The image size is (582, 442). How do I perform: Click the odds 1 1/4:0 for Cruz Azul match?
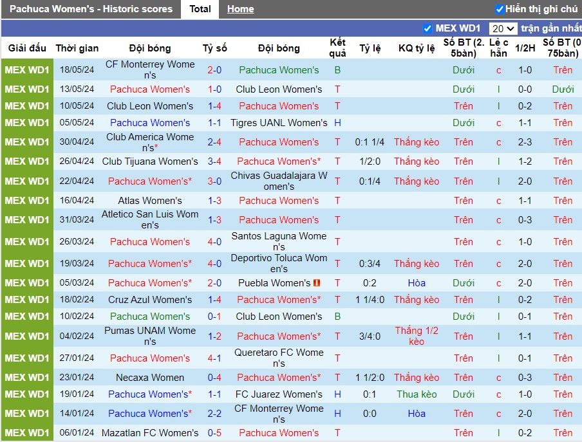[x=370, y=300]
